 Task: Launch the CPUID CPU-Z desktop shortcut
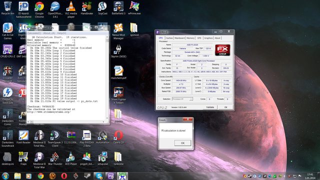[x=8, y=51]
